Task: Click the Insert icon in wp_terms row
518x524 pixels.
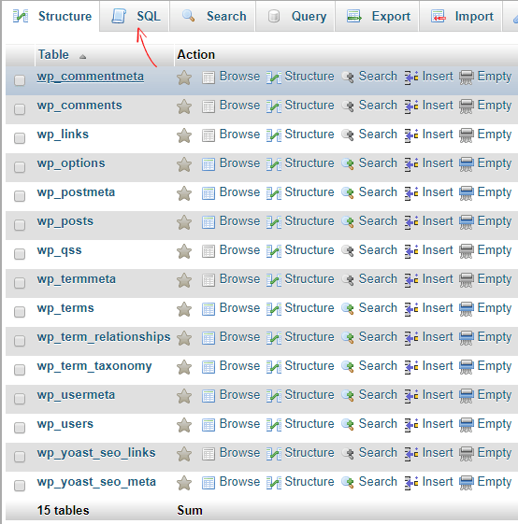Action: (411, 309)
